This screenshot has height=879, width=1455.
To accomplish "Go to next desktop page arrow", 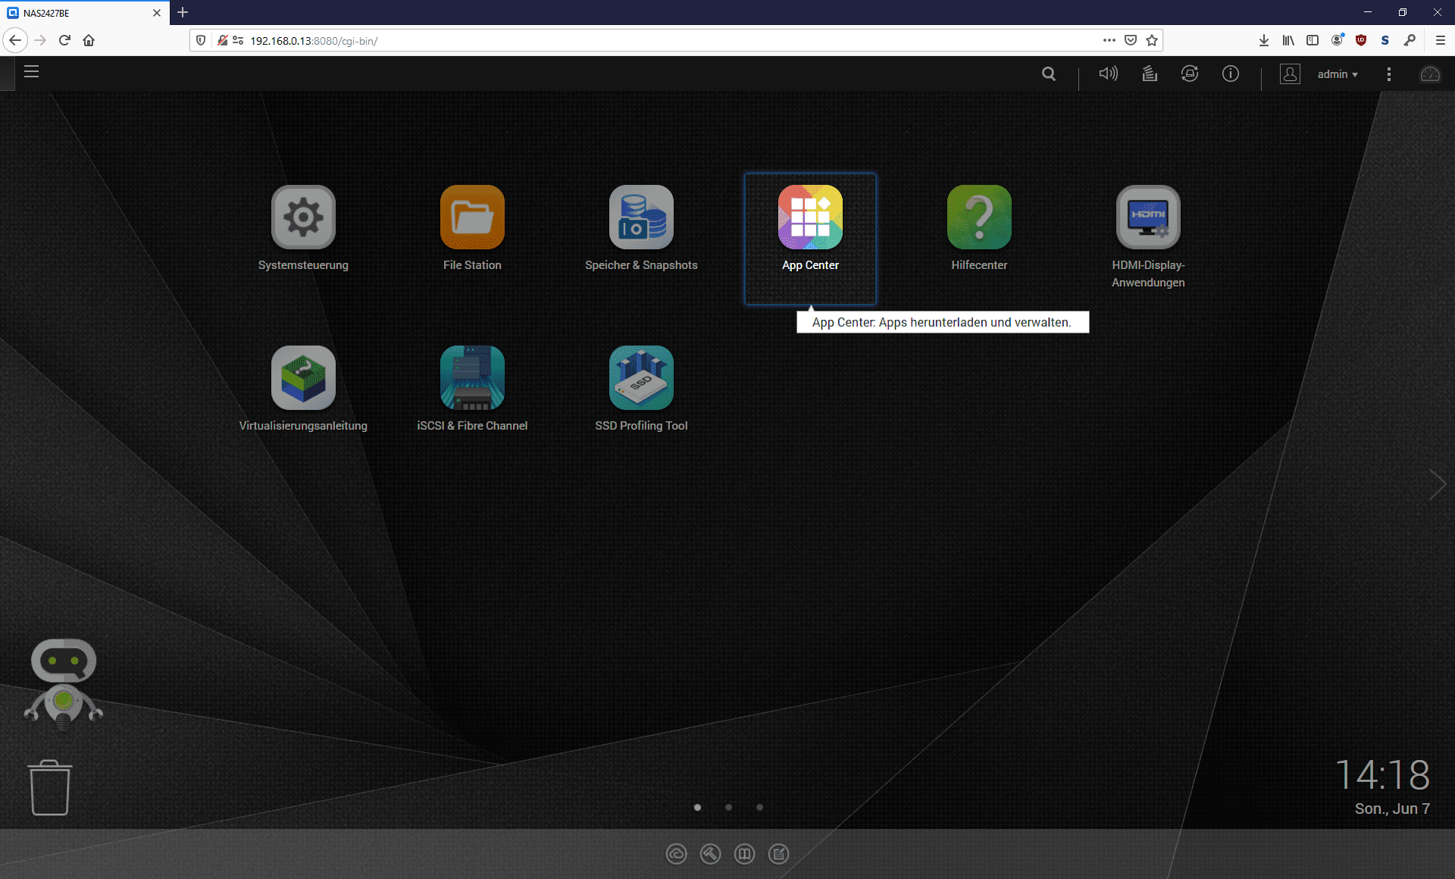I will tap(1437, 485).
